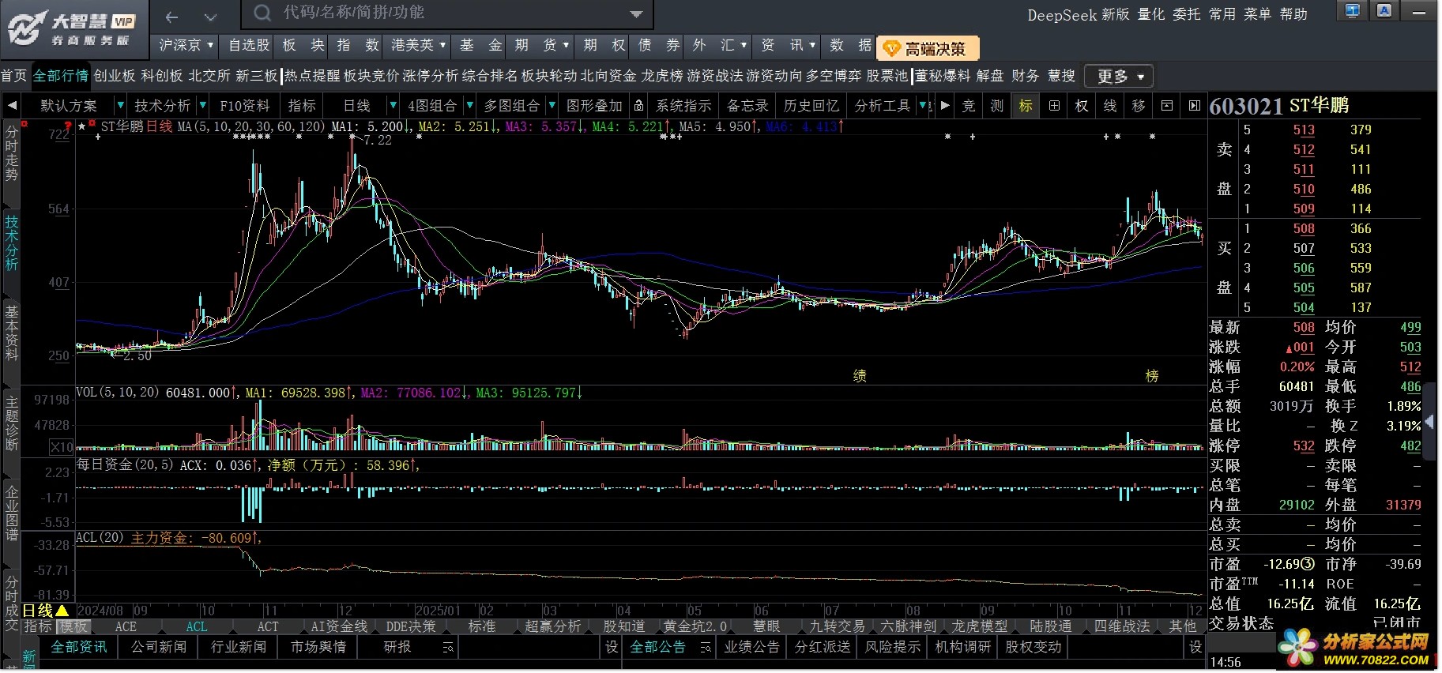Viewport: 1442px width, 673px height.
Task: Open the 沪深京 market dropdown
Action: point(186,45)
